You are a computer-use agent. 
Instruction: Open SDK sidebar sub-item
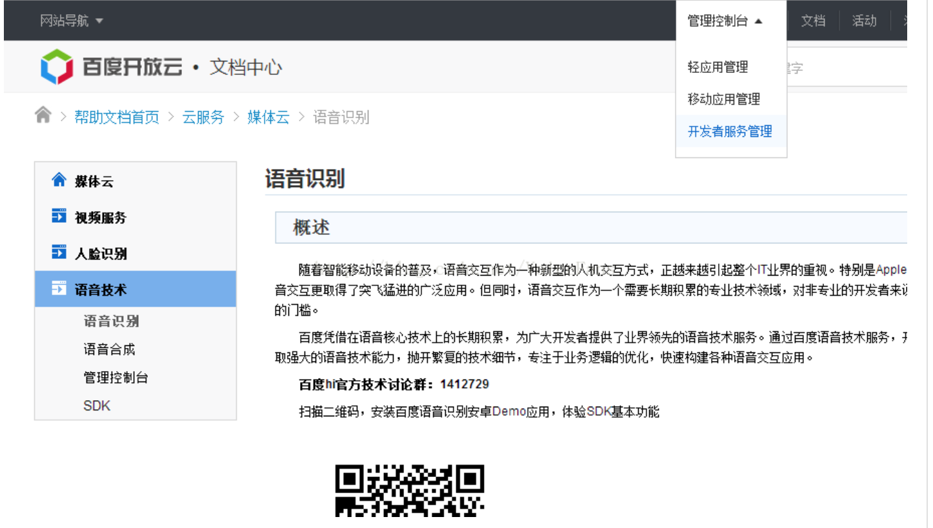[97, 406]
